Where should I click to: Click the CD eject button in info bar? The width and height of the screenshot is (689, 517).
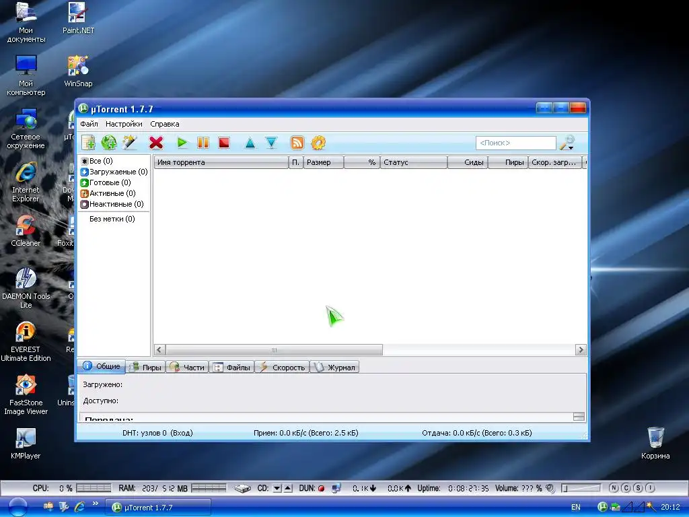coord(288,488)
